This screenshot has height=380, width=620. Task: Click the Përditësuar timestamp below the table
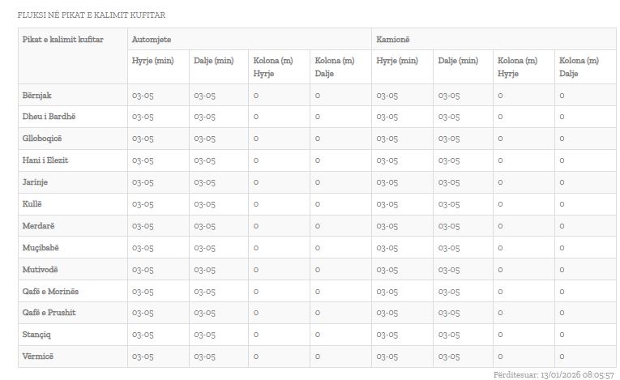click(554, 374)
